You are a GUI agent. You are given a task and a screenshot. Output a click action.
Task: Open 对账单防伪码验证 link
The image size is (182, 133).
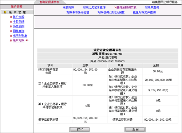tap(78, 12)
